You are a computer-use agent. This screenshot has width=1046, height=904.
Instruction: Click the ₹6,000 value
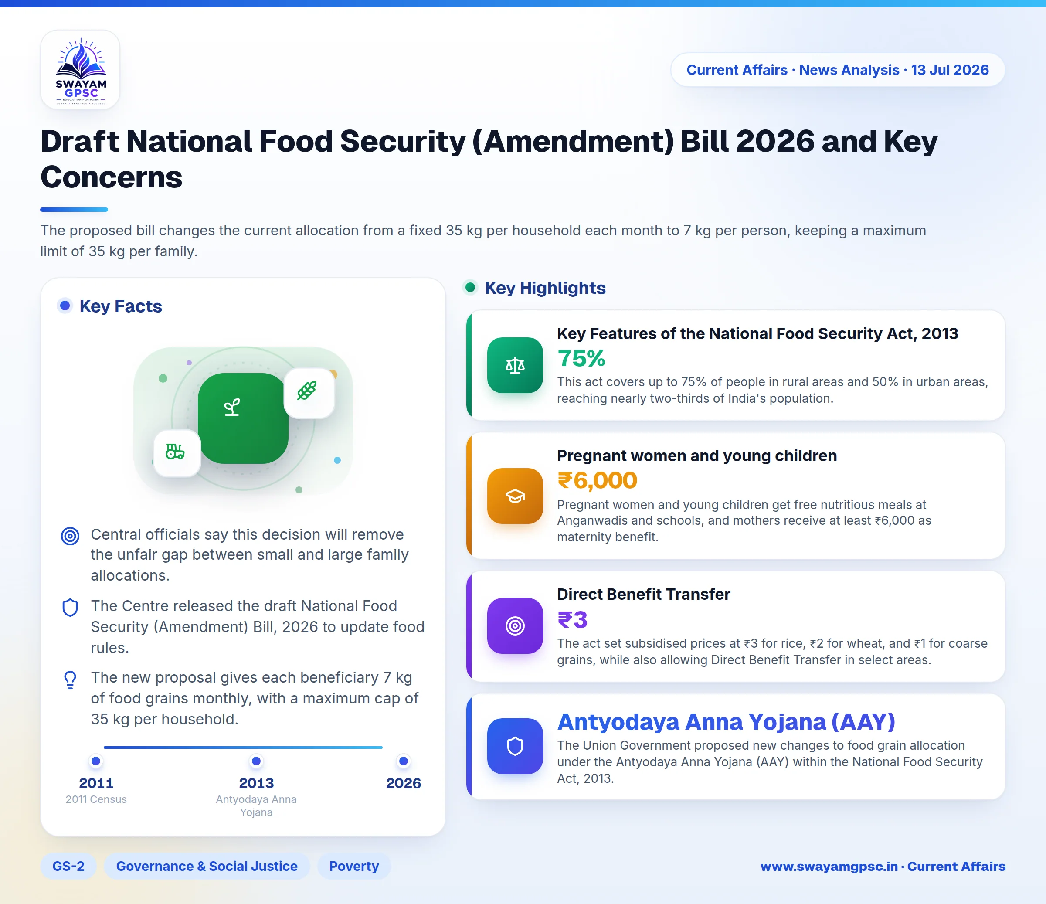click(x=597, y=480)
